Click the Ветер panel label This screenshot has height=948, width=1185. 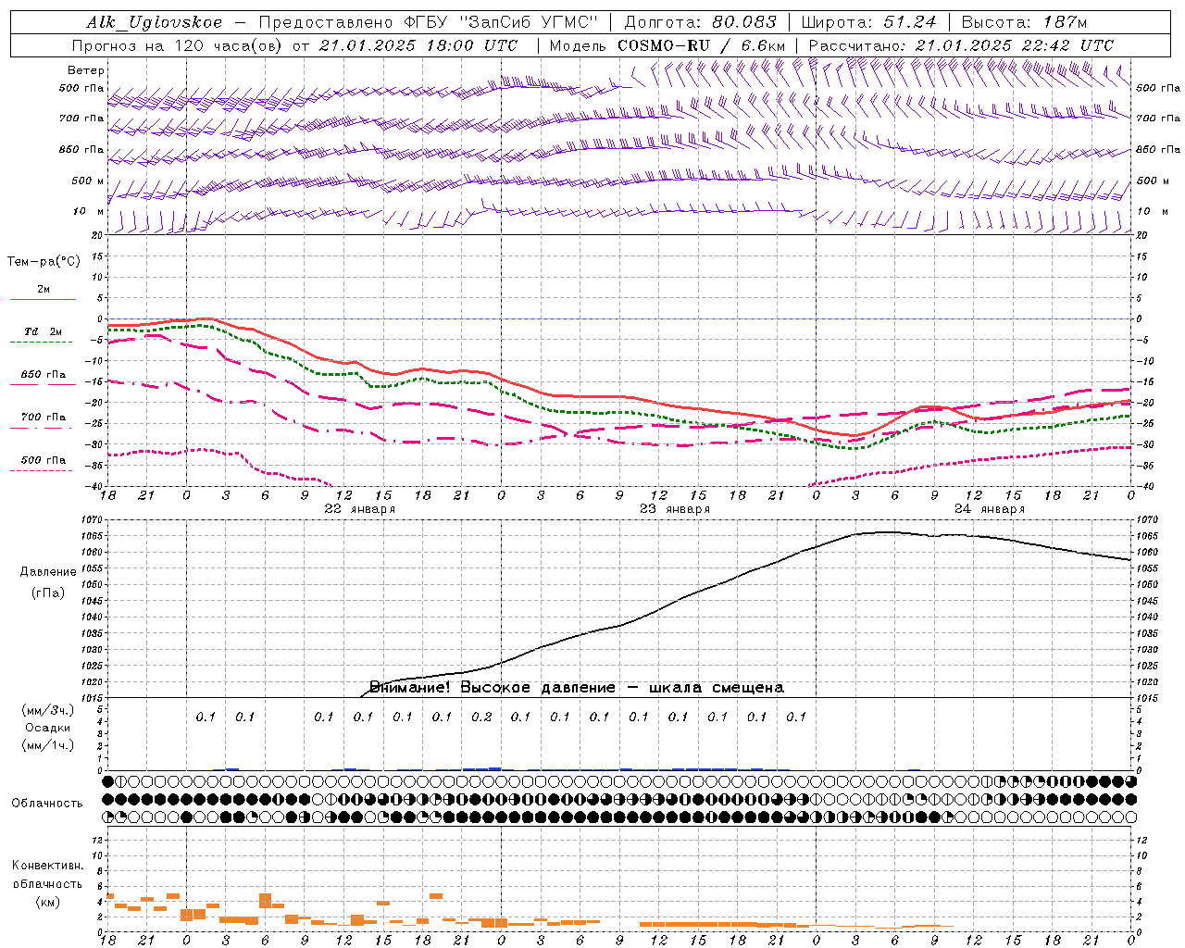(x=86, y=70)
